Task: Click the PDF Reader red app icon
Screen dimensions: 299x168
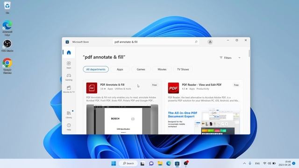Action: click(173, 88)
